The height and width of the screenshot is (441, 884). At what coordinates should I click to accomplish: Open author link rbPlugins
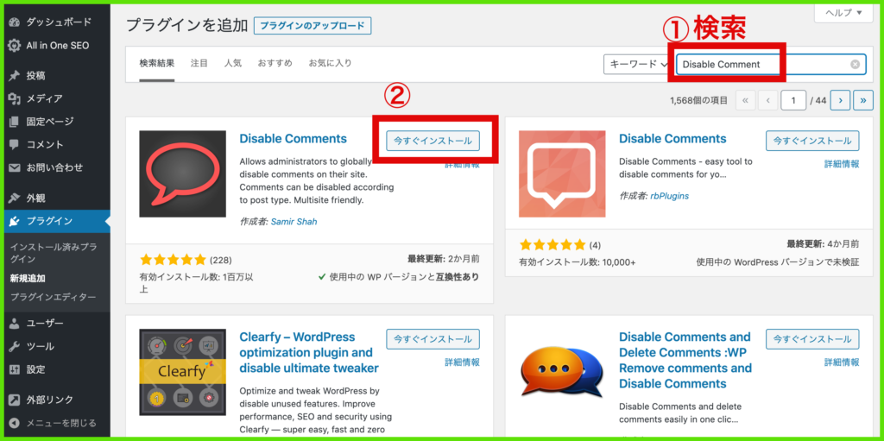670,196
